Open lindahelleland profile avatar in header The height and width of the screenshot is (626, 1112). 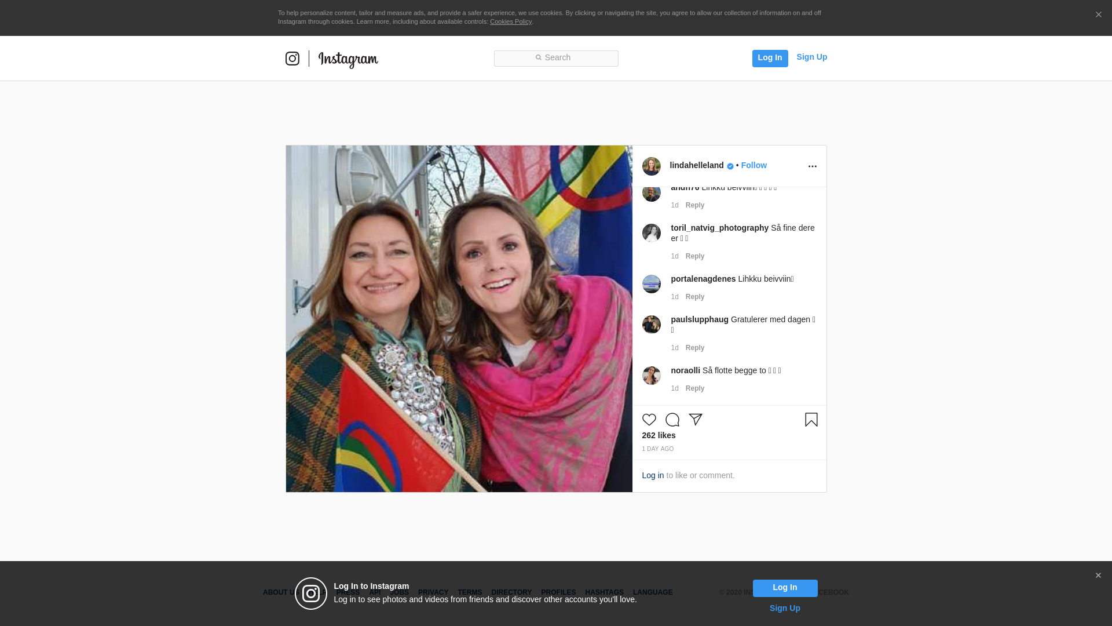651,166
